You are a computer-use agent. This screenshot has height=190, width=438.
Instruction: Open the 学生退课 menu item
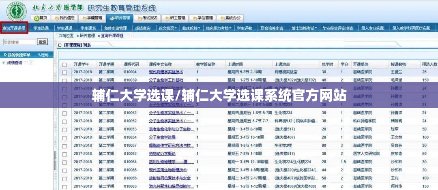point(64,28)
